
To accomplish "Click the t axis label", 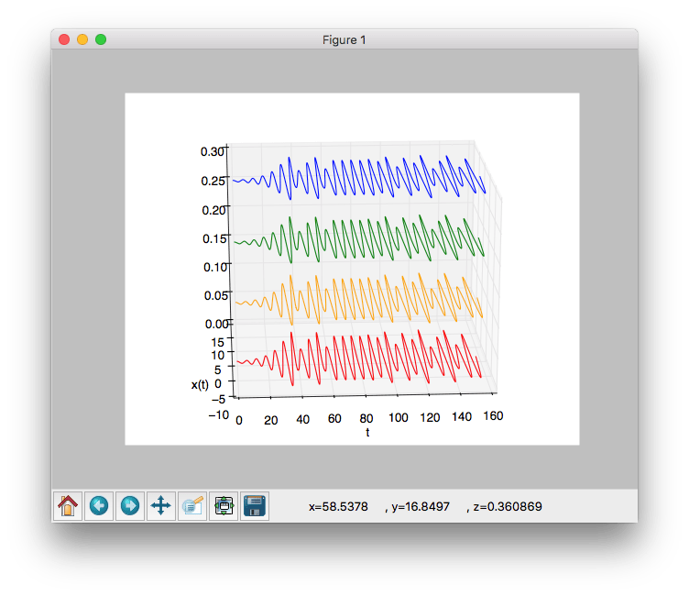I will click(367, 433).
